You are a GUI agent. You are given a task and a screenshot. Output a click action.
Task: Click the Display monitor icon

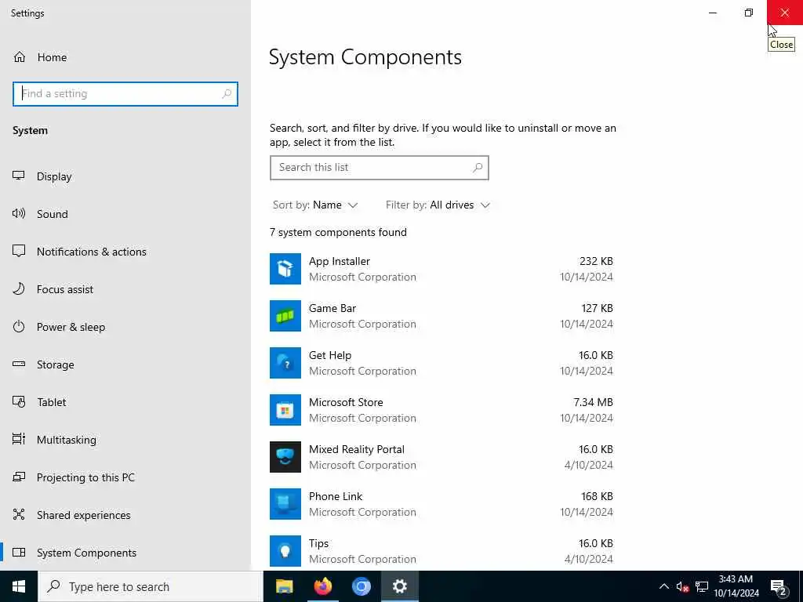click(x=19, y=176)
